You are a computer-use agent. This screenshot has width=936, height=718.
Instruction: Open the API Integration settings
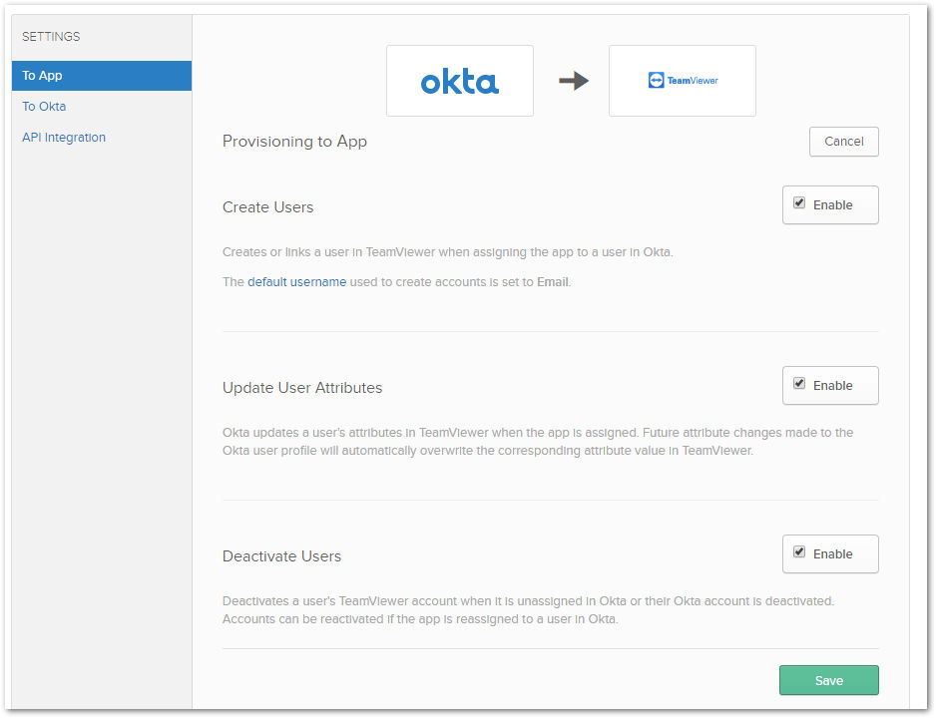pyautogui.click(x=64, y=138)
